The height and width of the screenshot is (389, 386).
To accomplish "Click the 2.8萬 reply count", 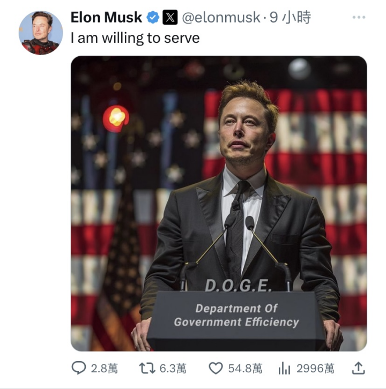I will coord(104,369).
